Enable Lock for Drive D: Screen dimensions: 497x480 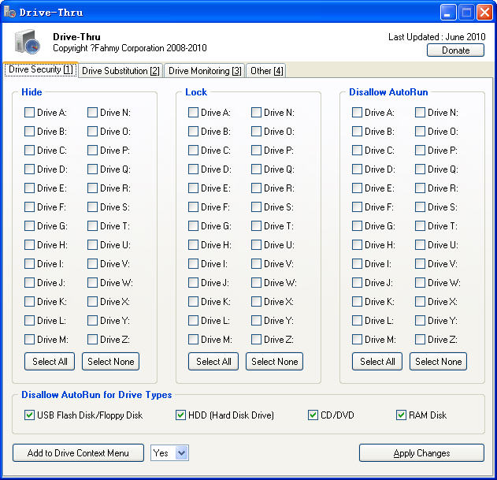(x=194, y=169)
